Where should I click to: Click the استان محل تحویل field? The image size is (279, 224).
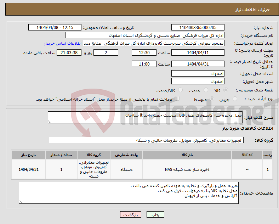pos(198,73)
